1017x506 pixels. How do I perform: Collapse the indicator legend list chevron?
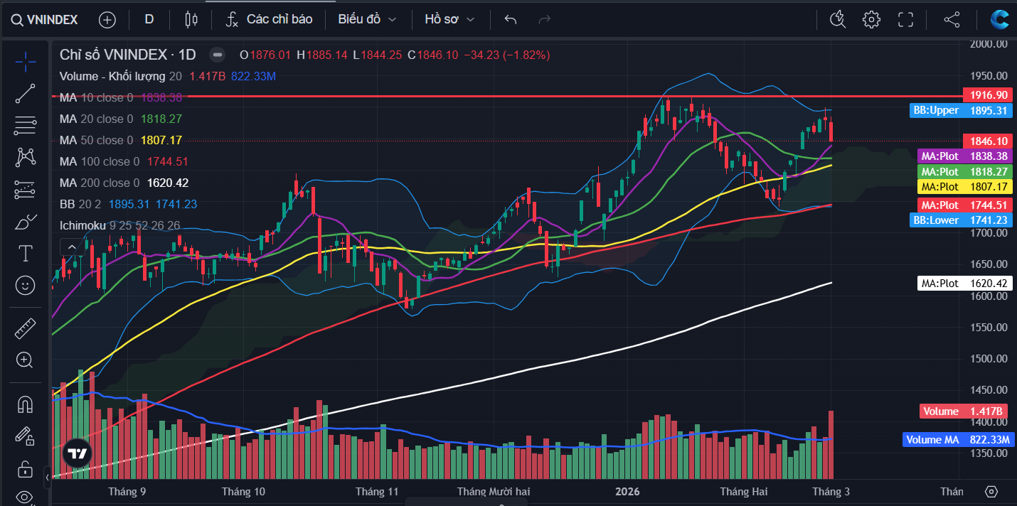(71, 247)
